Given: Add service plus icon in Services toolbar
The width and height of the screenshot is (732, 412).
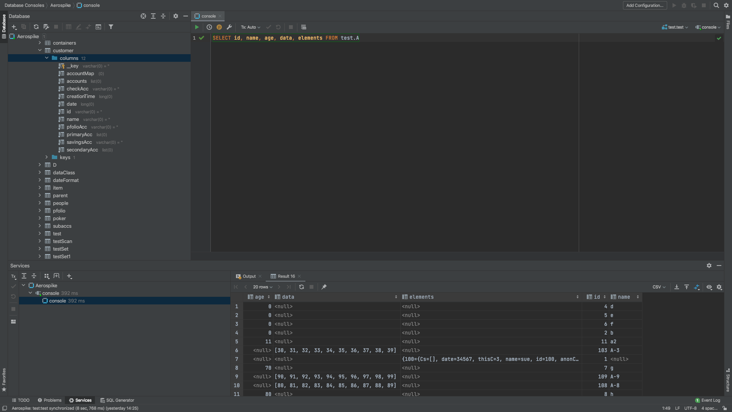Looking at the screenshot, I should pyautogui.click(x=69, y=276).
